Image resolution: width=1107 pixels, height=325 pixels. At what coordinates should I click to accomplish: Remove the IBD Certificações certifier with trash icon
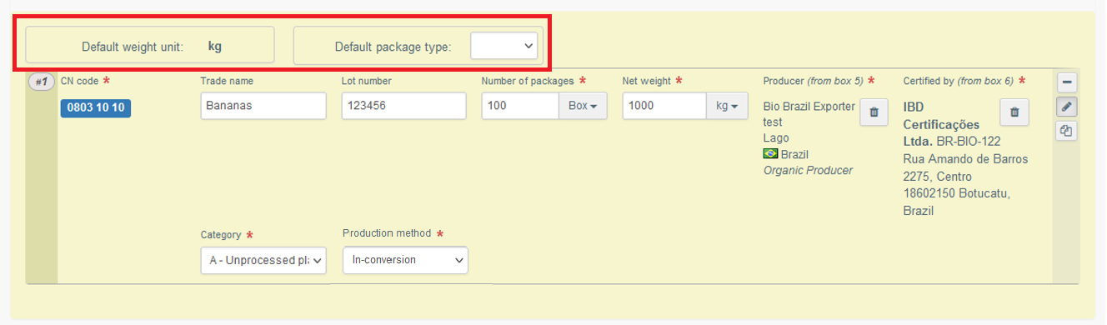(1014, 112)
